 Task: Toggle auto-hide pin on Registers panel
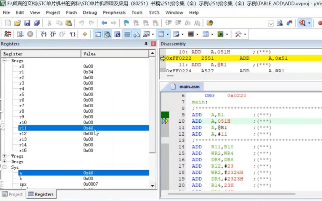(x=146, y=44)
